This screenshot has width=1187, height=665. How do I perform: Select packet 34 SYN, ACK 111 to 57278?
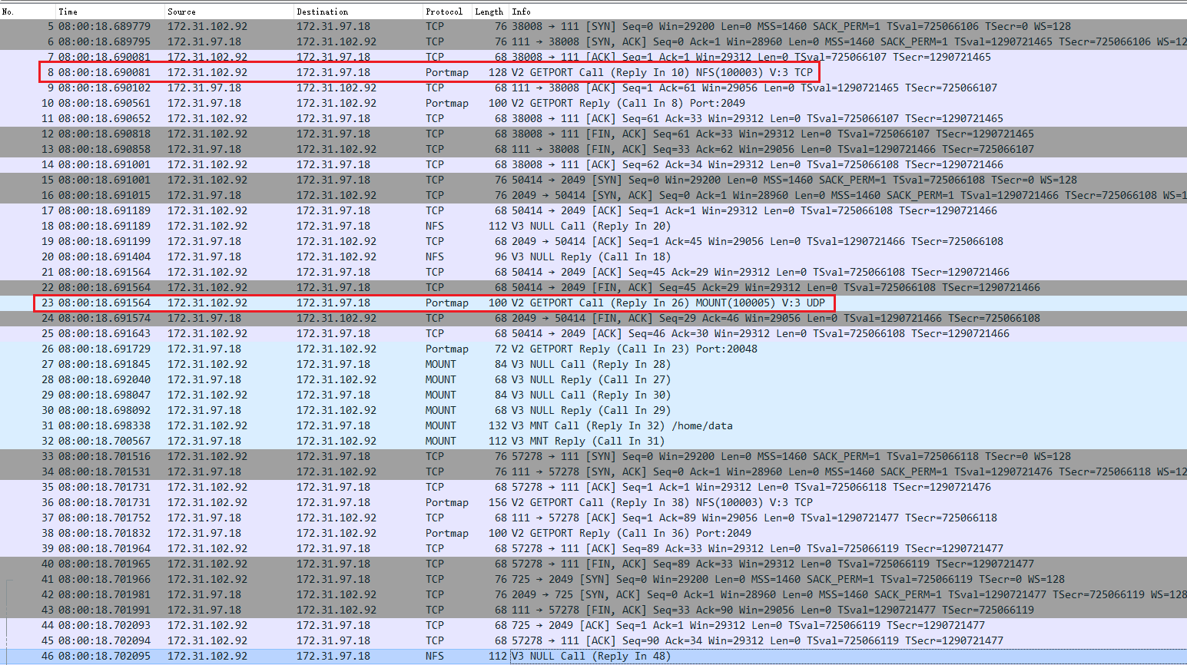pos(593,471)
